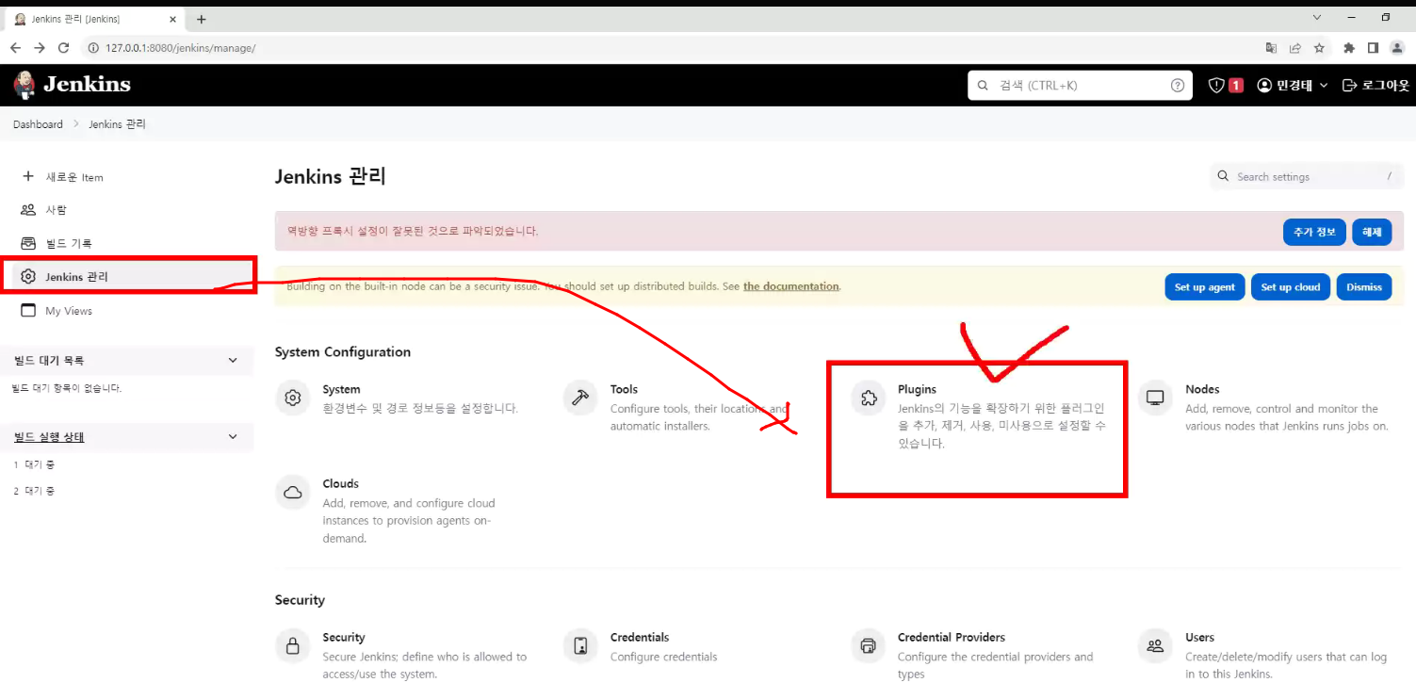Go back with the browser back arrow
Screen dimensions: 1416x699
pyautogui.click(x=16, y=48)
